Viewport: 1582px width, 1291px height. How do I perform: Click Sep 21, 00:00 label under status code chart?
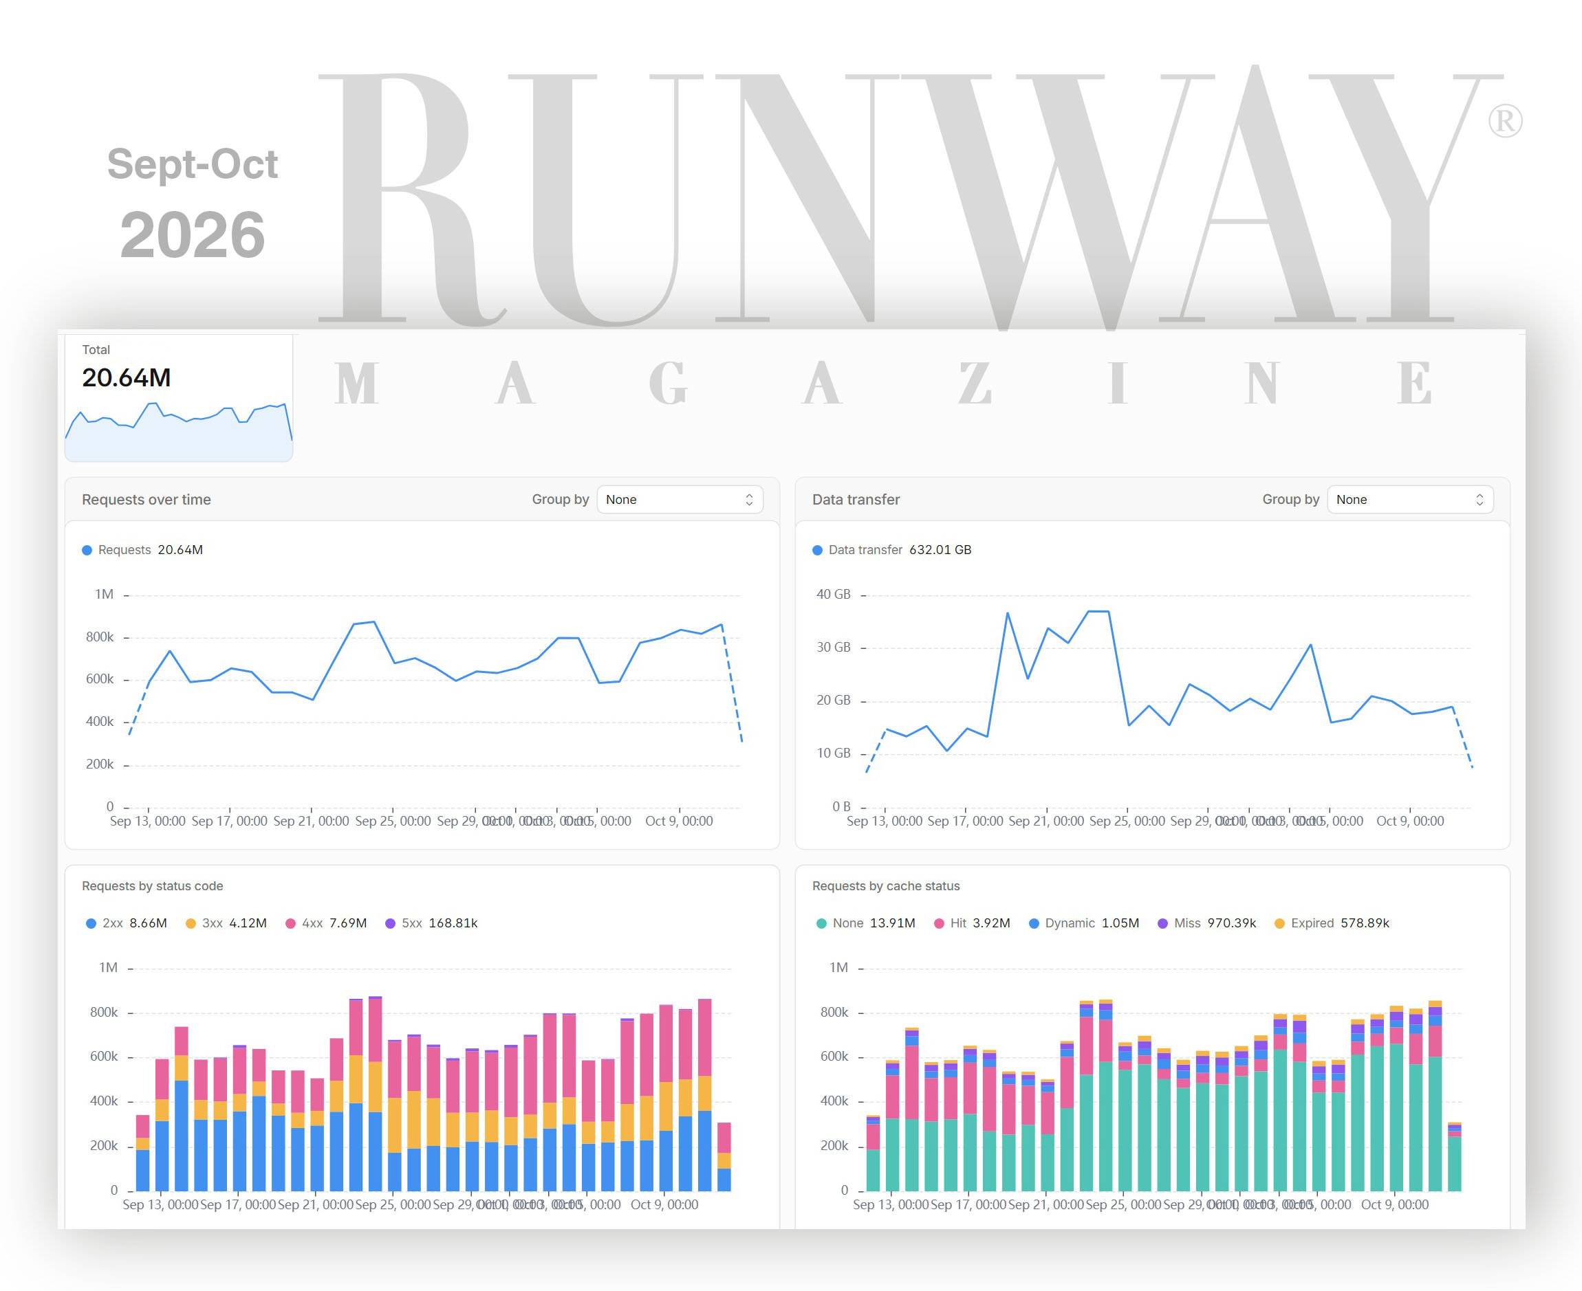[316, 1204]
